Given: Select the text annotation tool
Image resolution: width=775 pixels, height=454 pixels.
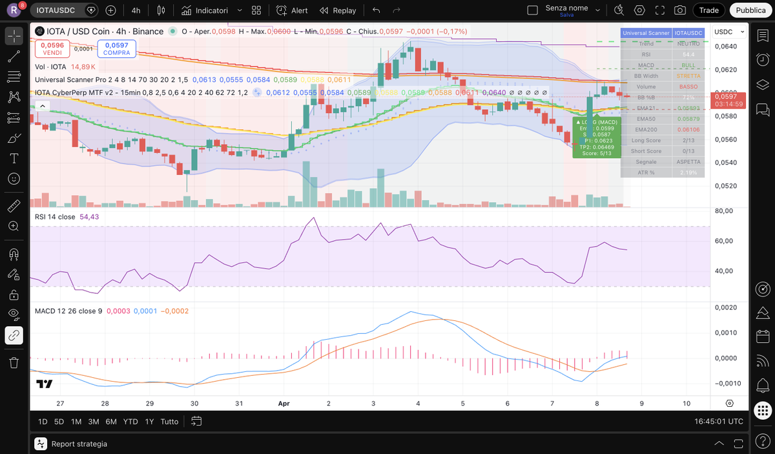Looking at the screenshot, I should pyautogui.click(x=14, y=158).
